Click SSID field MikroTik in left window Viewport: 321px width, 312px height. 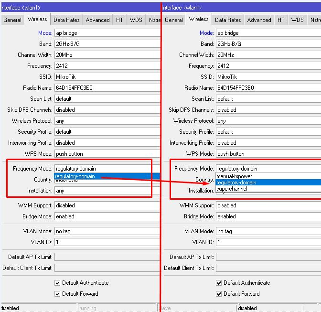tap(107, 77)
